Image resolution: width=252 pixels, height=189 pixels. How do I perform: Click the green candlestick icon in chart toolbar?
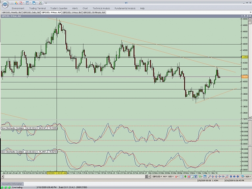tap(185, 176)
